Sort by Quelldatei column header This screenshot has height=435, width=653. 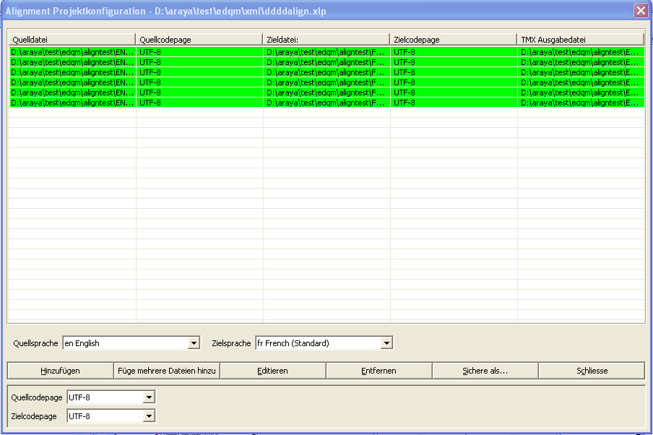coord(72,39)
